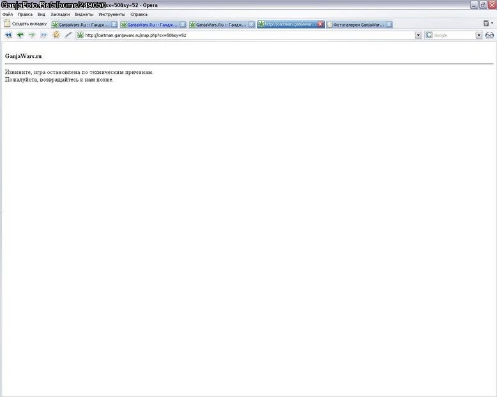
Task: Open closed tabs trash icon
Action: (486, 23)
